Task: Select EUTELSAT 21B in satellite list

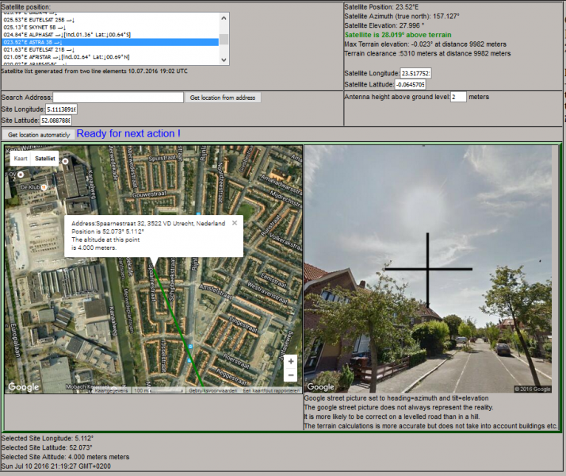Action: (x=110, y=49)
